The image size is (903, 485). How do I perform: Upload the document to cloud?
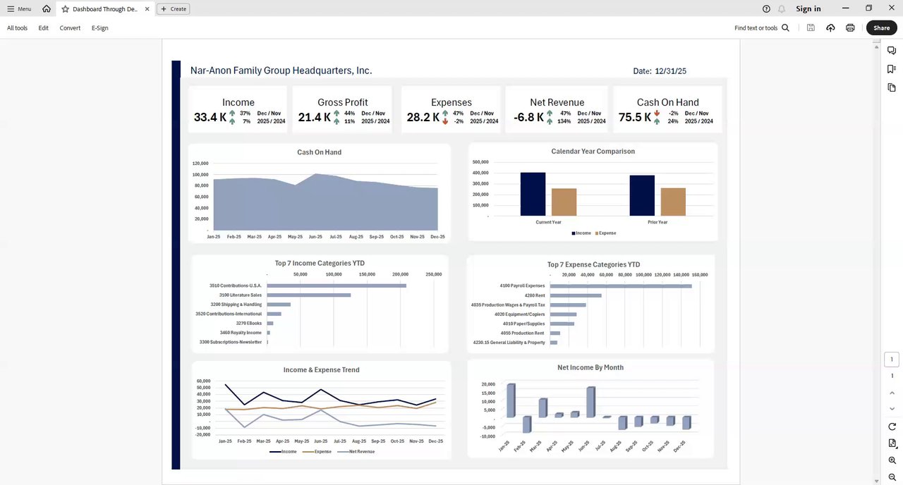pyautogui.click(x=830, y=28)
